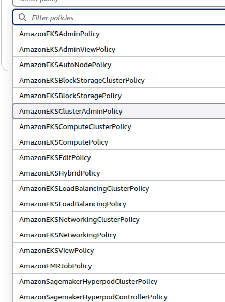Choose AmazonEKSLoadBalancingPolicy entry
The image size is (225, 302).
click(119, 204)
